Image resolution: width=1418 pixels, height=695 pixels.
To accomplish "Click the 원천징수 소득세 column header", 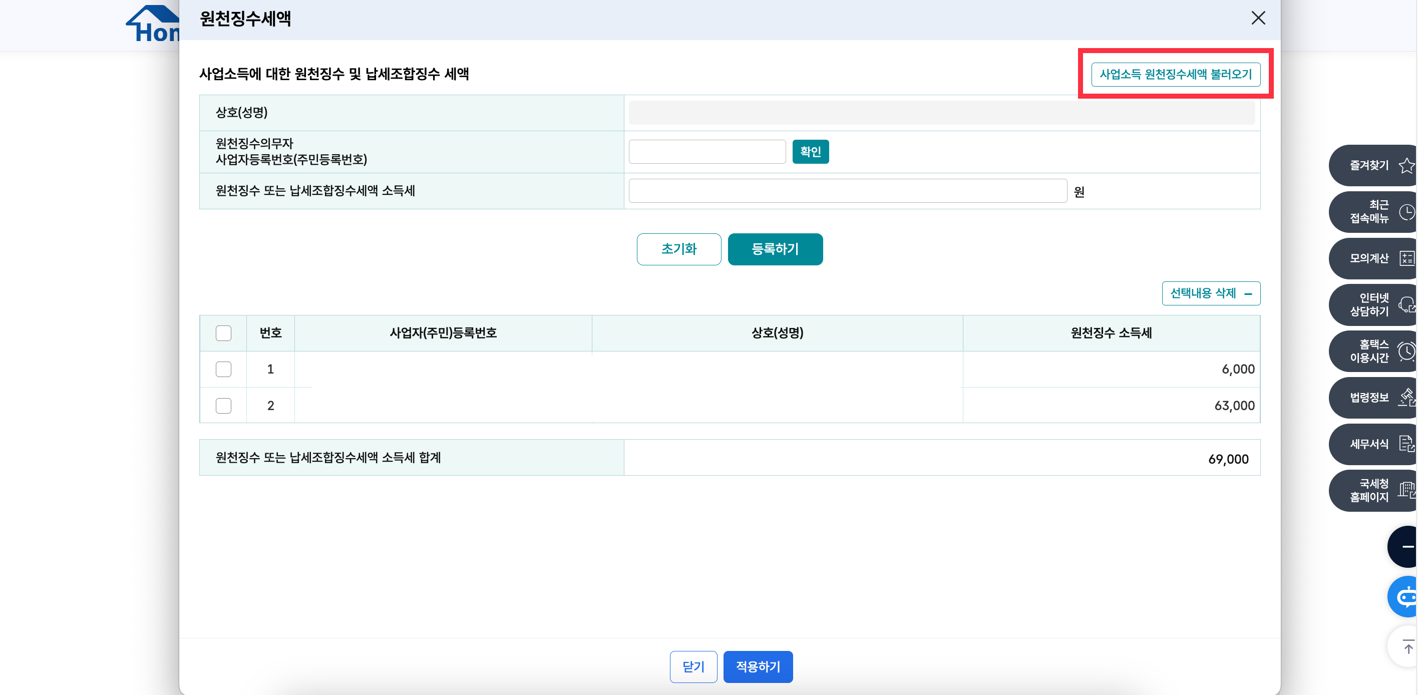I will click(x=1111, y=333).
